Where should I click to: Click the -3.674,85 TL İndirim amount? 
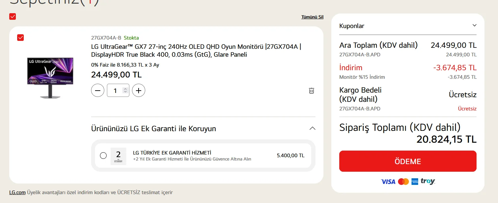click(455, 68)
